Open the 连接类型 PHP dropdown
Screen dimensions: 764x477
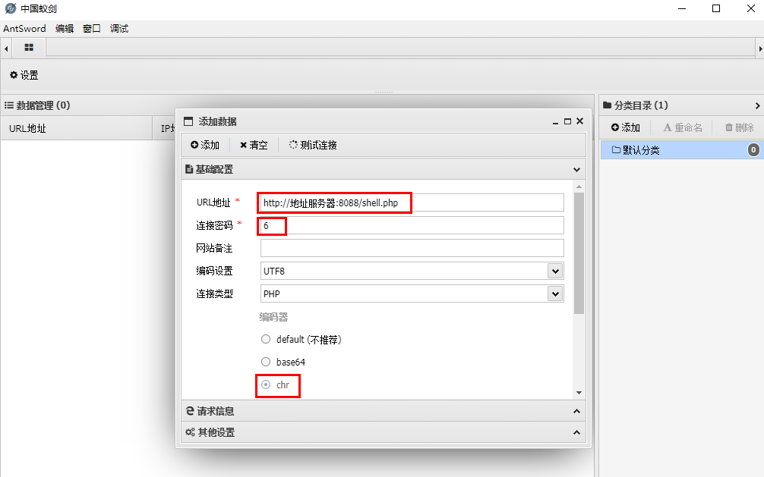555,293
